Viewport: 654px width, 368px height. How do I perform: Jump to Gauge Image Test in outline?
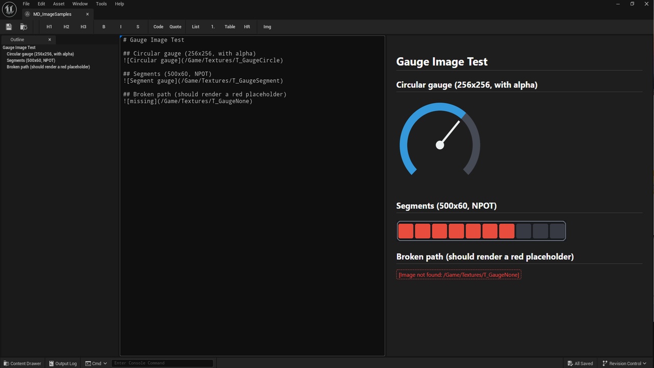[x=19, y=48]
